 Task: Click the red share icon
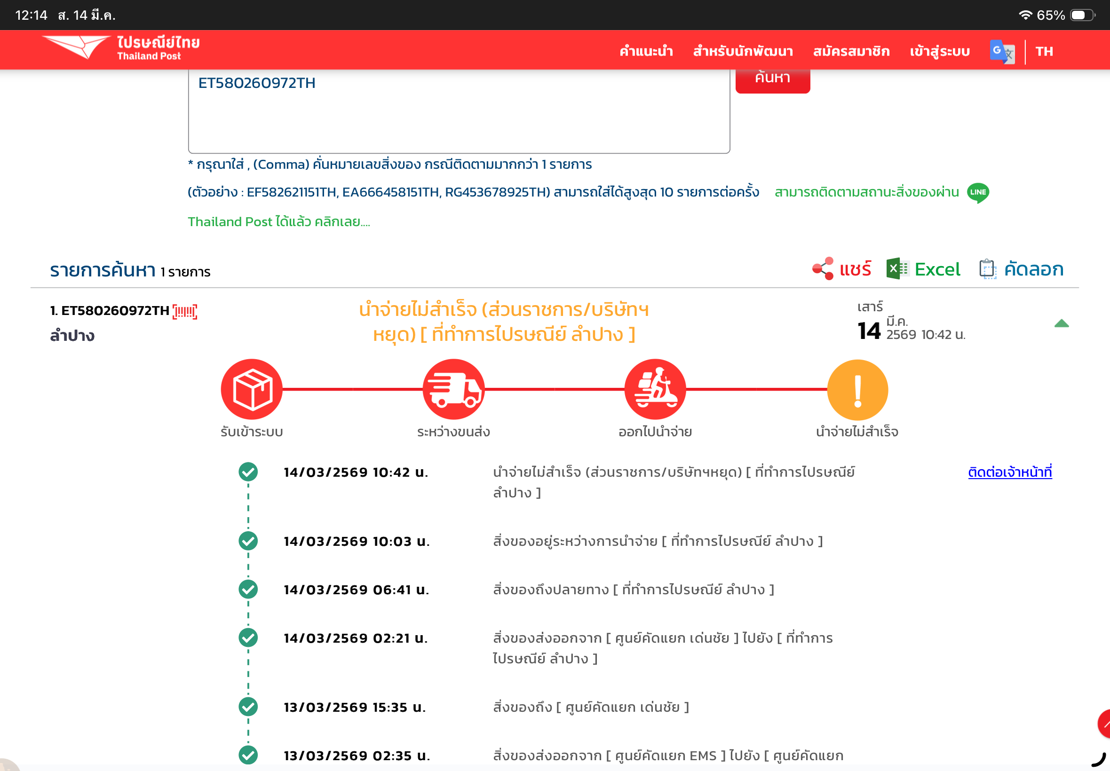coord(823,268)
